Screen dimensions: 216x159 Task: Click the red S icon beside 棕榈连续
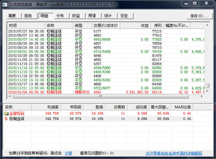point(6,119)
